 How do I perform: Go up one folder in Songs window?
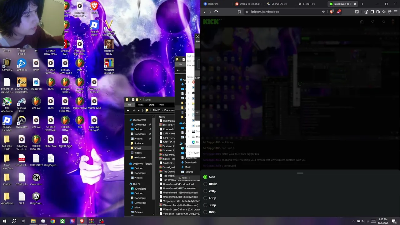(143, 110)
